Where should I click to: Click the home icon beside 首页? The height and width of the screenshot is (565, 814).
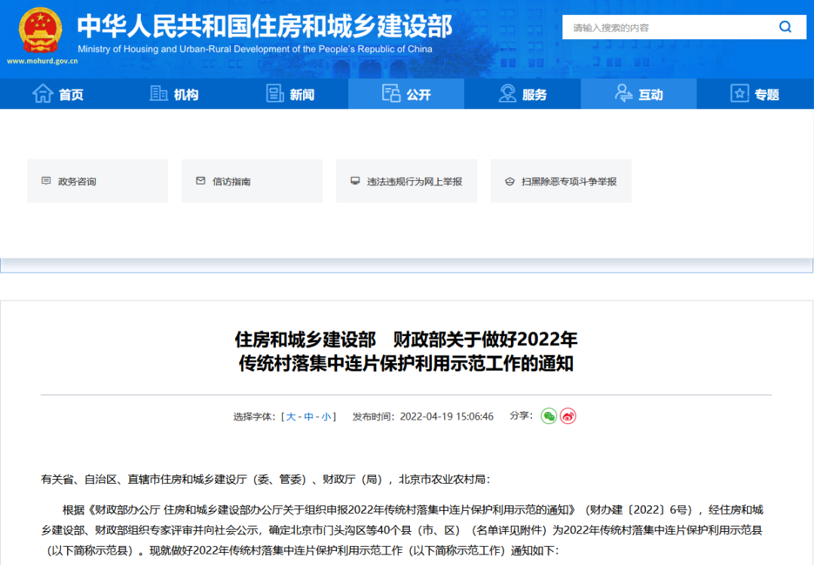pyautogui.click(x=42, y=94)
